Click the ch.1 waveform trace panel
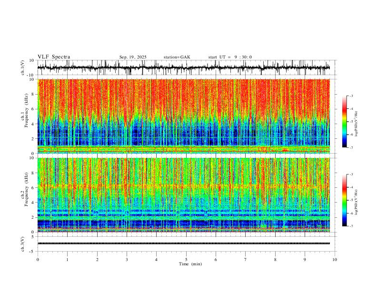 [187, 68]
